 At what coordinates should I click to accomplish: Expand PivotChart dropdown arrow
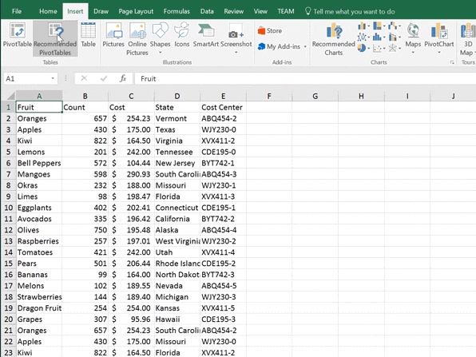point(439,53)
